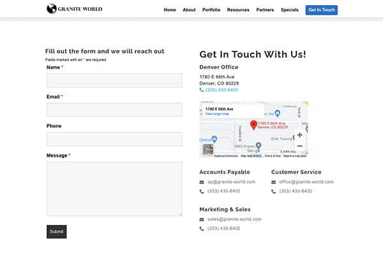
Task: Click the red map location pin
Action: pos(253,125)
